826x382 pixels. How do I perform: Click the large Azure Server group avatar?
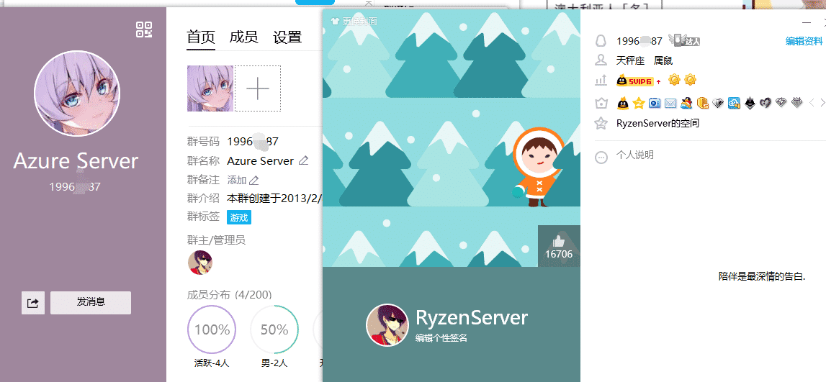(77, 94)
